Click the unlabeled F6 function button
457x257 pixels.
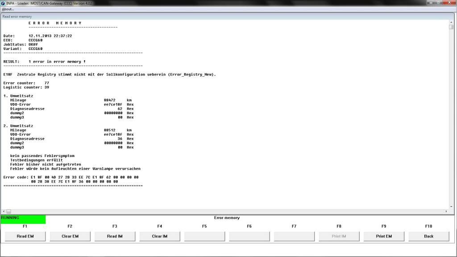tap(249, 236)
